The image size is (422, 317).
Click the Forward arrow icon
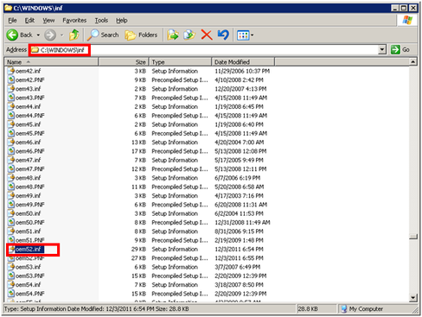click(50, 35)
